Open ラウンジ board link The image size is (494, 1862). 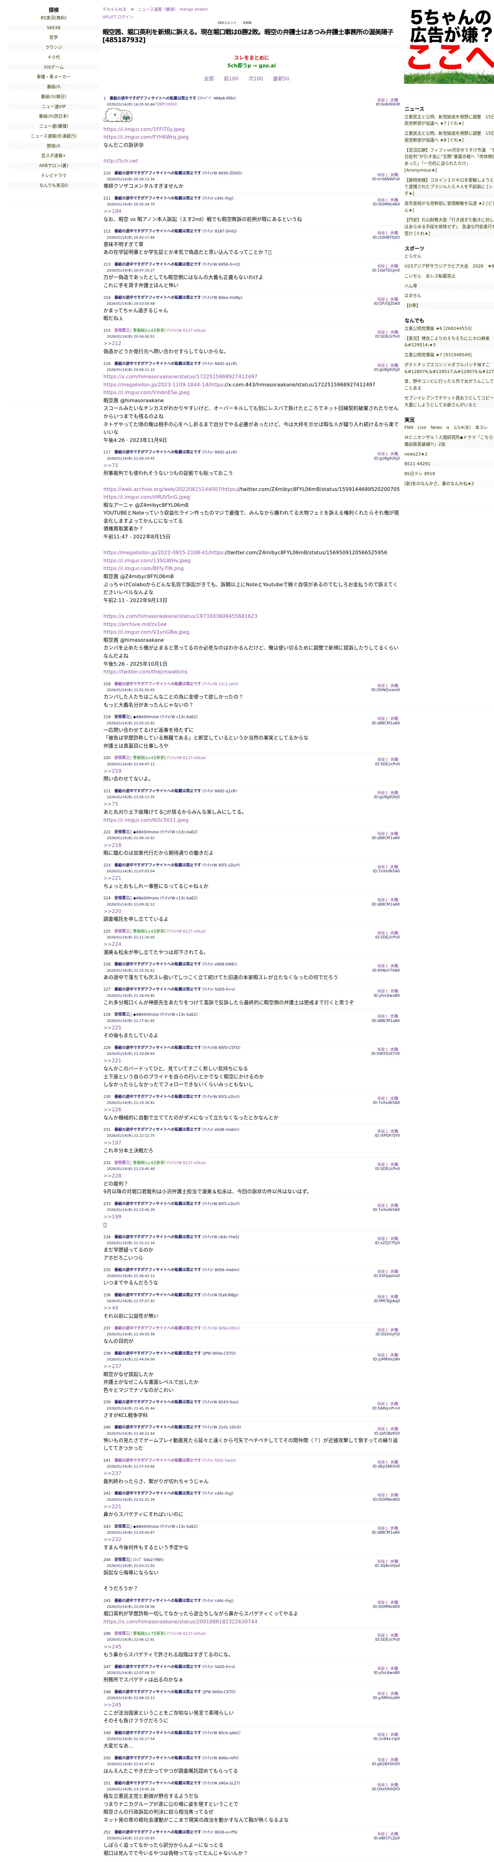coord(53,47)
